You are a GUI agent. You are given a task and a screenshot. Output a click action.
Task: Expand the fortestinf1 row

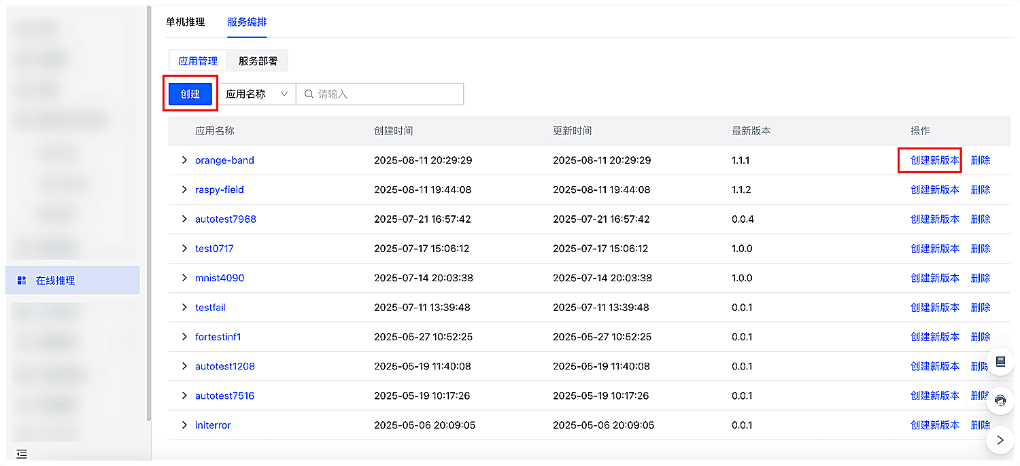tap(184, 337)
